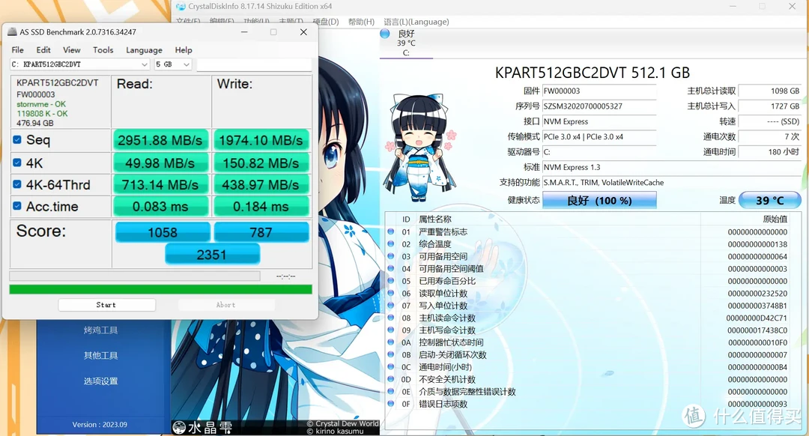
Task: Click the Seq write result 1974.10 MB/s
Action: tap(261, 140)
